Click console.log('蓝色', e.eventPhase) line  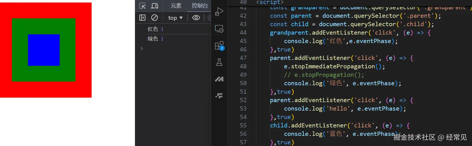[x=342, y=134]
